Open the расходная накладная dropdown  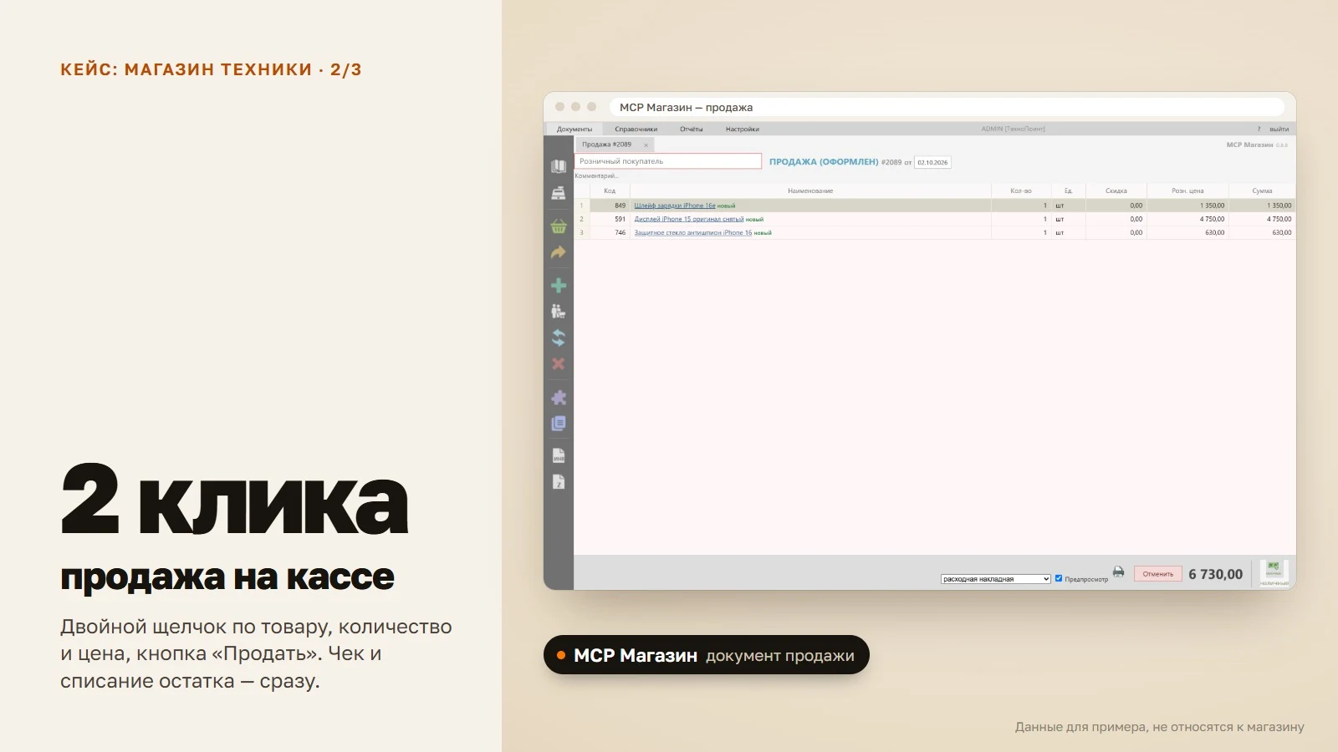(995, 579)
